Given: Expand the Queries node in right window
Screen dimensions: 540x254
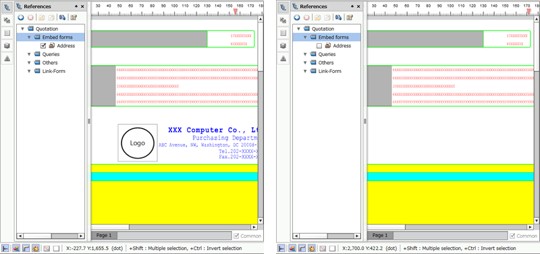Looking at the screenshot, I should (305, 55).
